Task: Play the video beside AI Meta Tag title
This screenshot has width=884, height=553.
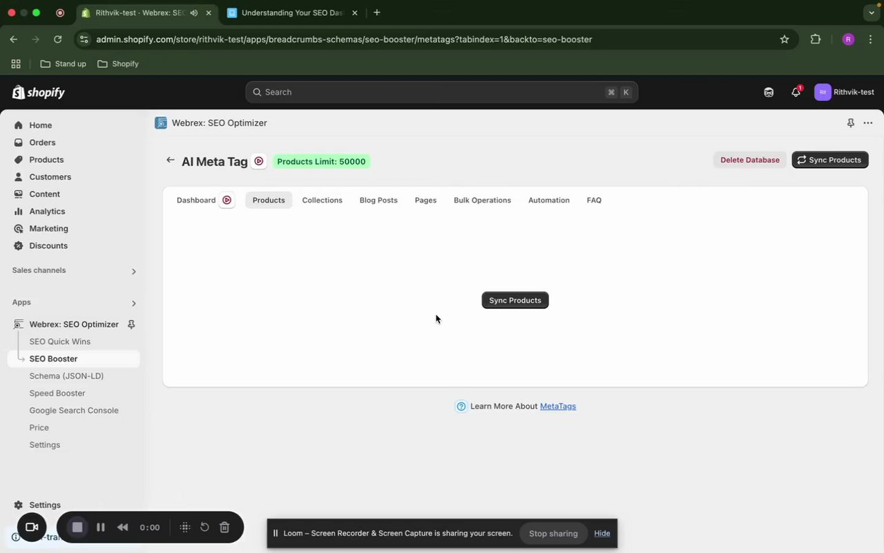Action: click(x=259, y=161)
